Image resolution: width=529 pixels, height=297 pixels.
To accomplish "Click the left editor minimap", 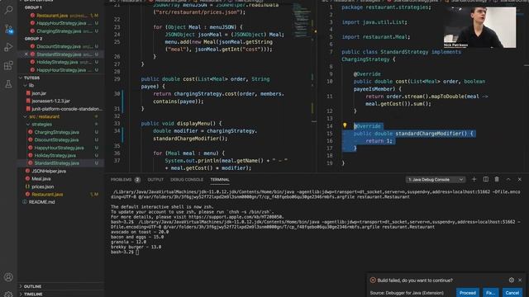I will pyautogui.click(x=301, y=20).
